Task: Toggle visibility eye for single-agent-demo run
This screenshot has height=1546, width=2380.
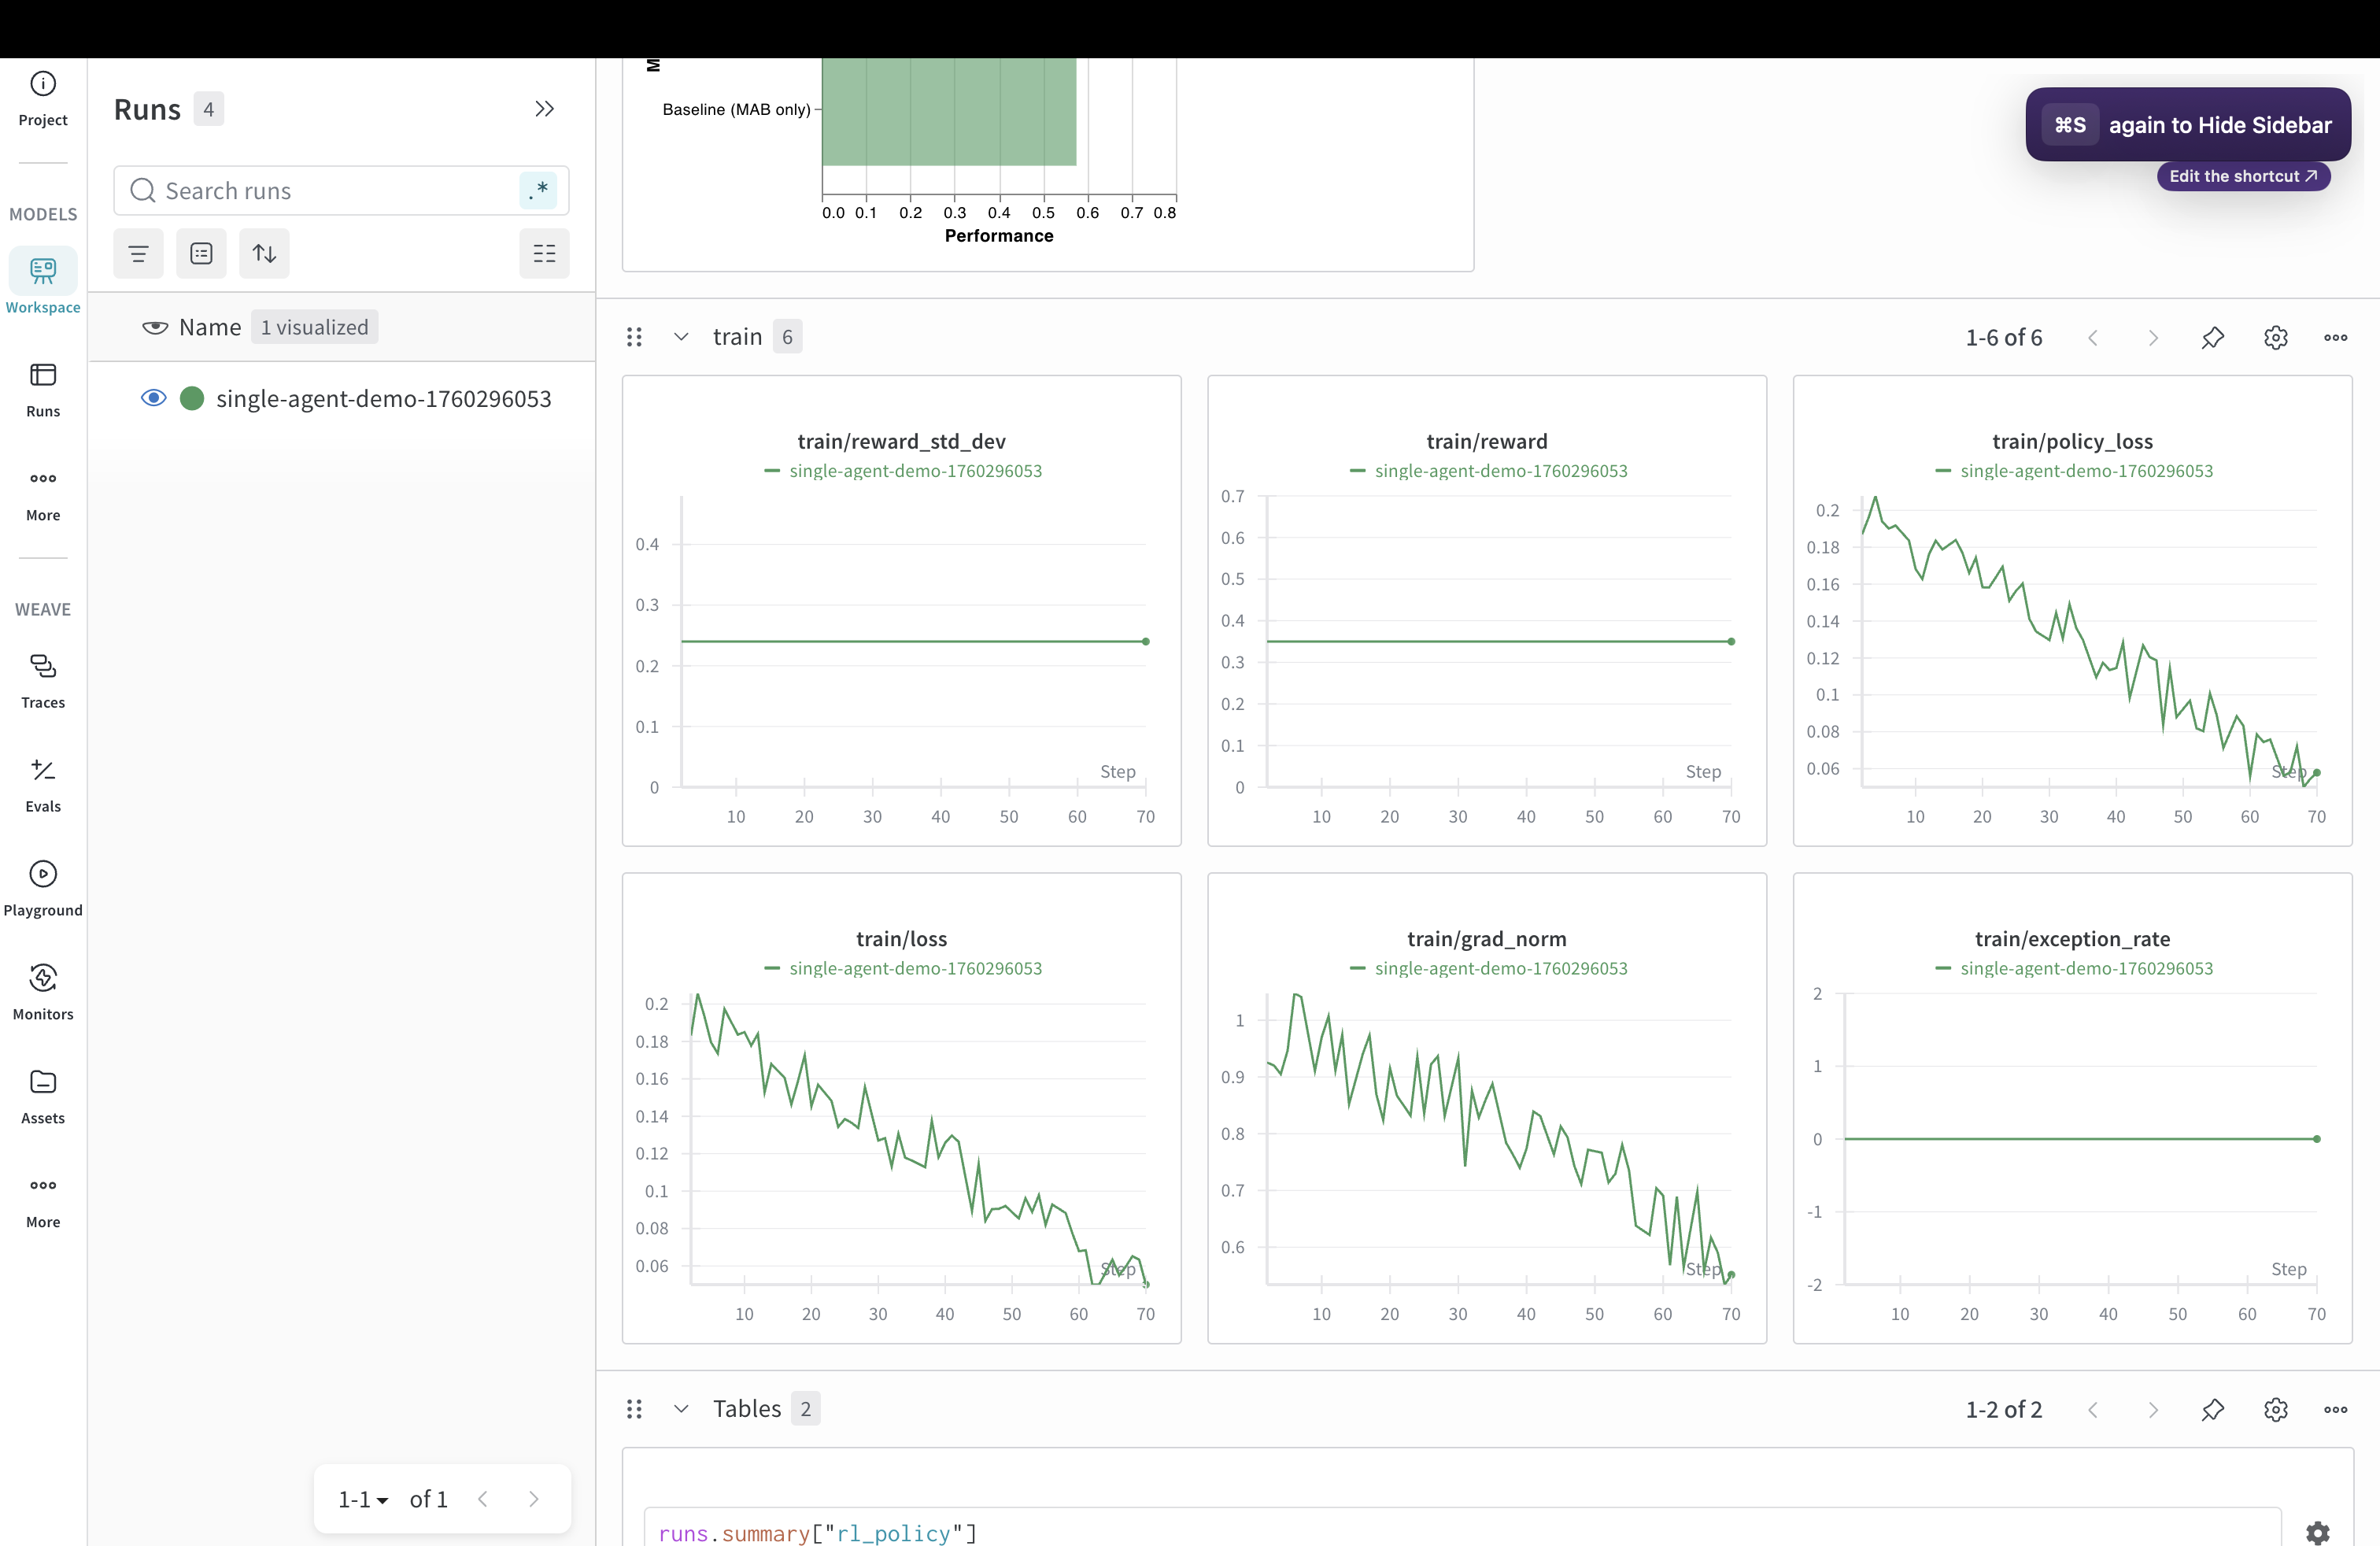Action: (153, 398)
